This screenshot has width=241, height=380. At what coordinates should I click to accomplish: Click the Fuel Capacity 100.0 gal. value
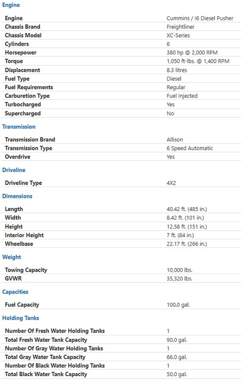178,305
